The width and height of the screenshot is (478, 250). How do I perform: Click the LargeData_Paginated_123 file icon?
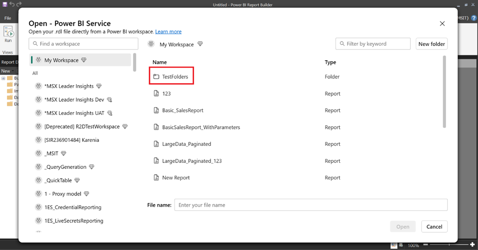pos(156,160)
